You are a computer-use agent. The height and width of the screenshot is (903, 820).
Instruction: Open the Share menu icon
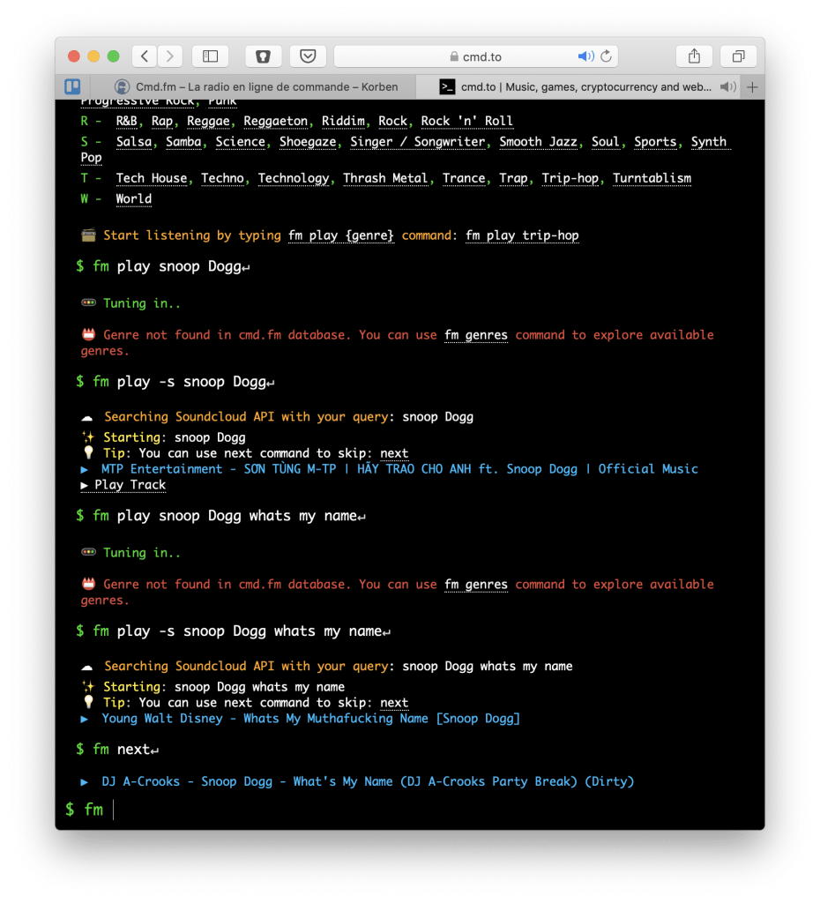click(695, 56)
